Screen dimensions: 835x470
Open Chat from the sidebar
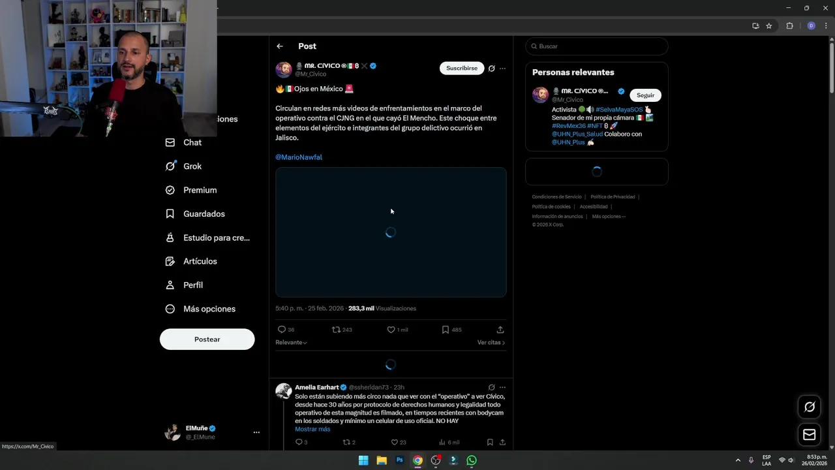(184, 142)
